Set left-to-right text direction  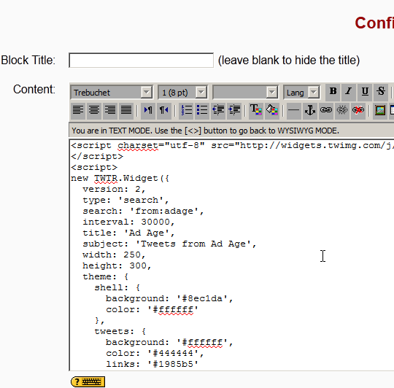click(x=148, y=111)
